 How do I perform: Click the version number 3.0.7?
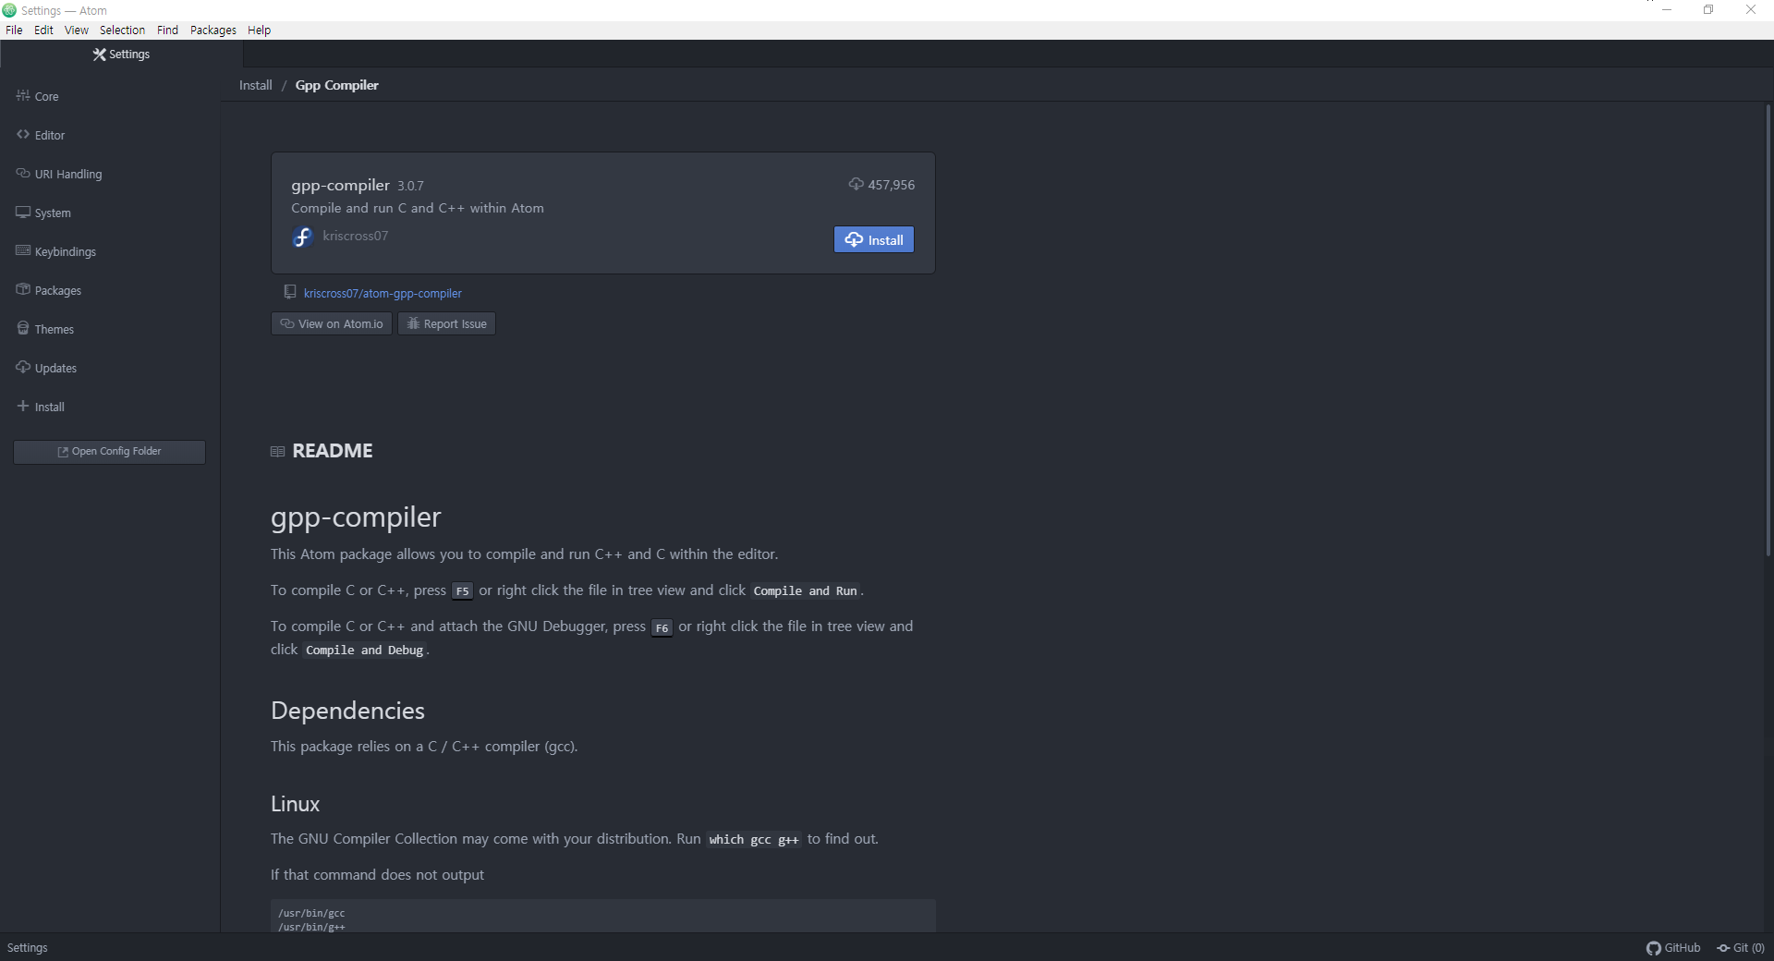410,186
